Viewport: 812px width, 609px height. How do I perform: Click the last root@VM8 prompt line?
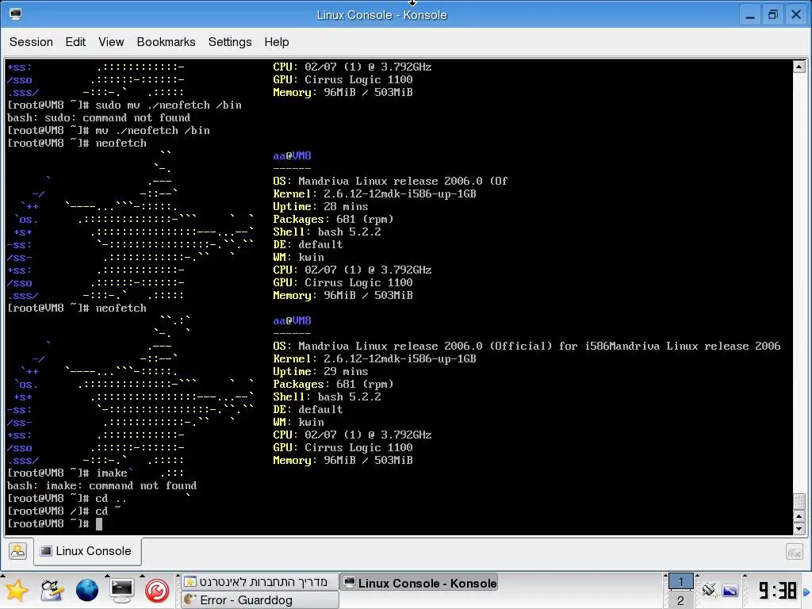click(48, 523)
